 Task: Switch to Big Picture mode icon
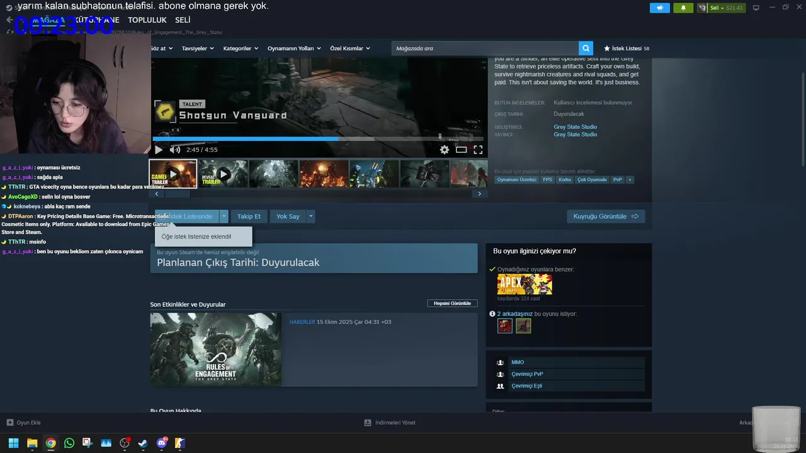756,8
